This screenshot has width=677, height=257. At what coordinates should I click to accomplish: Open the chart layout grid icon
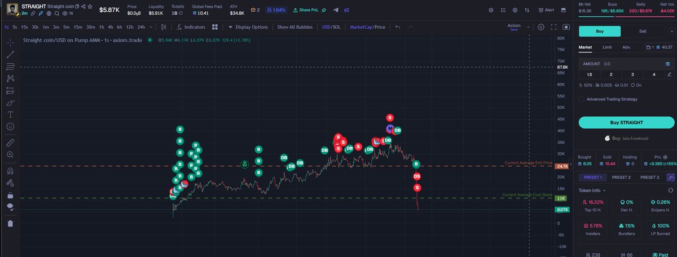pos(215,26)
